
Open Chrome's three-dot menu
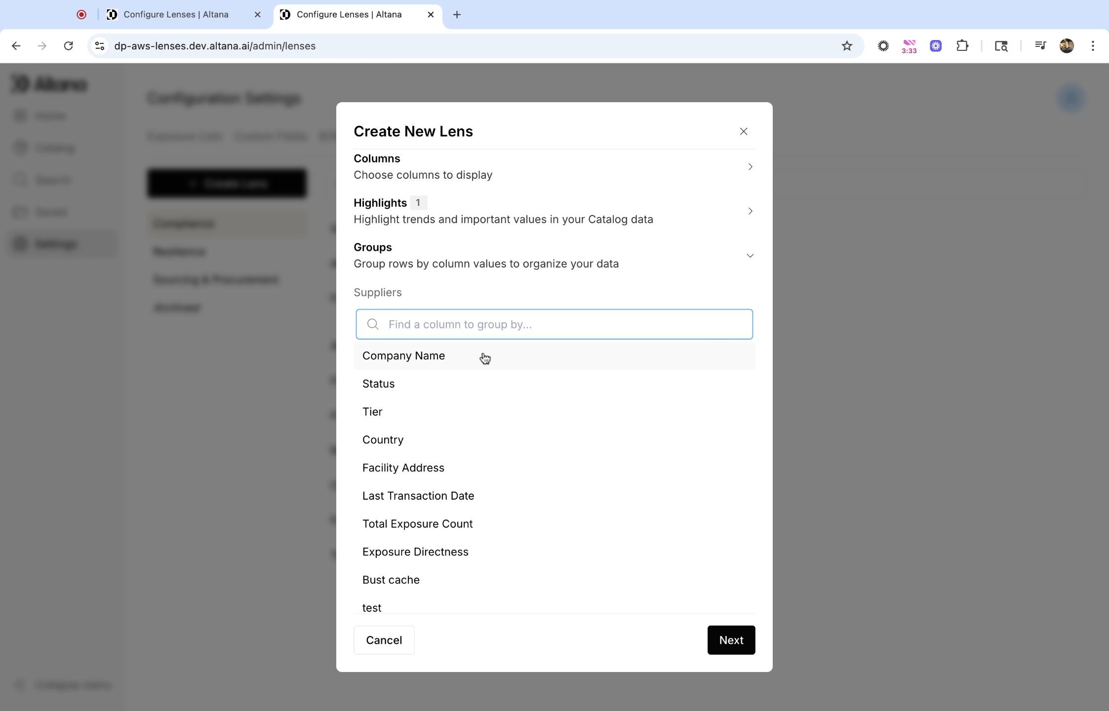[x=1092, y=46]
